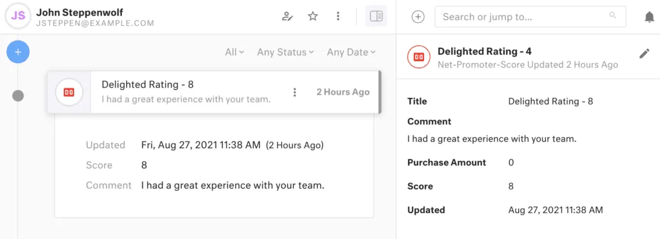This screenshot has width=660, height=239.
Task: Click the Delighted Rating - 4 panel heading
Action: click(x=485, y=52)
